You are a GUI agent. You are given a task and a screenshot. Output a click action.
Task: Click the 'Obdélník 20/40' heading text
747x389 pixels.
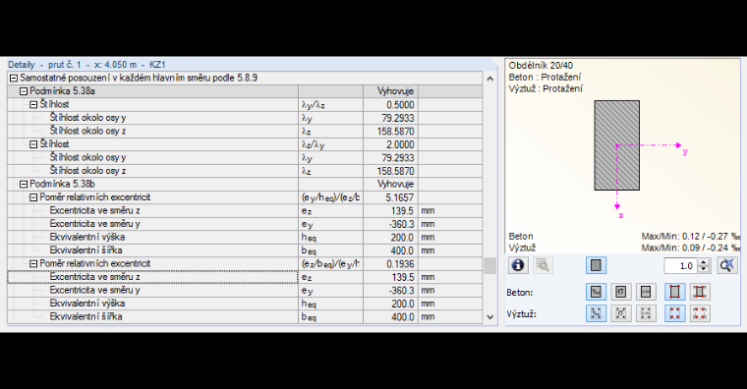click(541, 66)
